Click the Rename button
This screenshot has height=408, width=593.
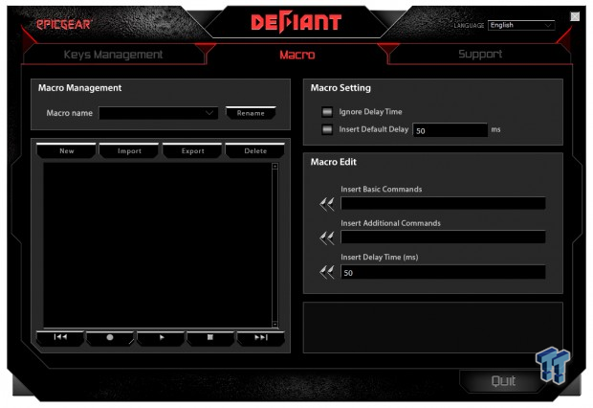coord(251,113)
